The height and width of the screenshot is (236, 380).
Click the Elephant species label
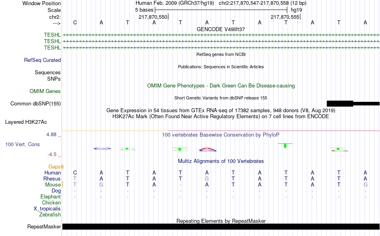tap(51, 196)
